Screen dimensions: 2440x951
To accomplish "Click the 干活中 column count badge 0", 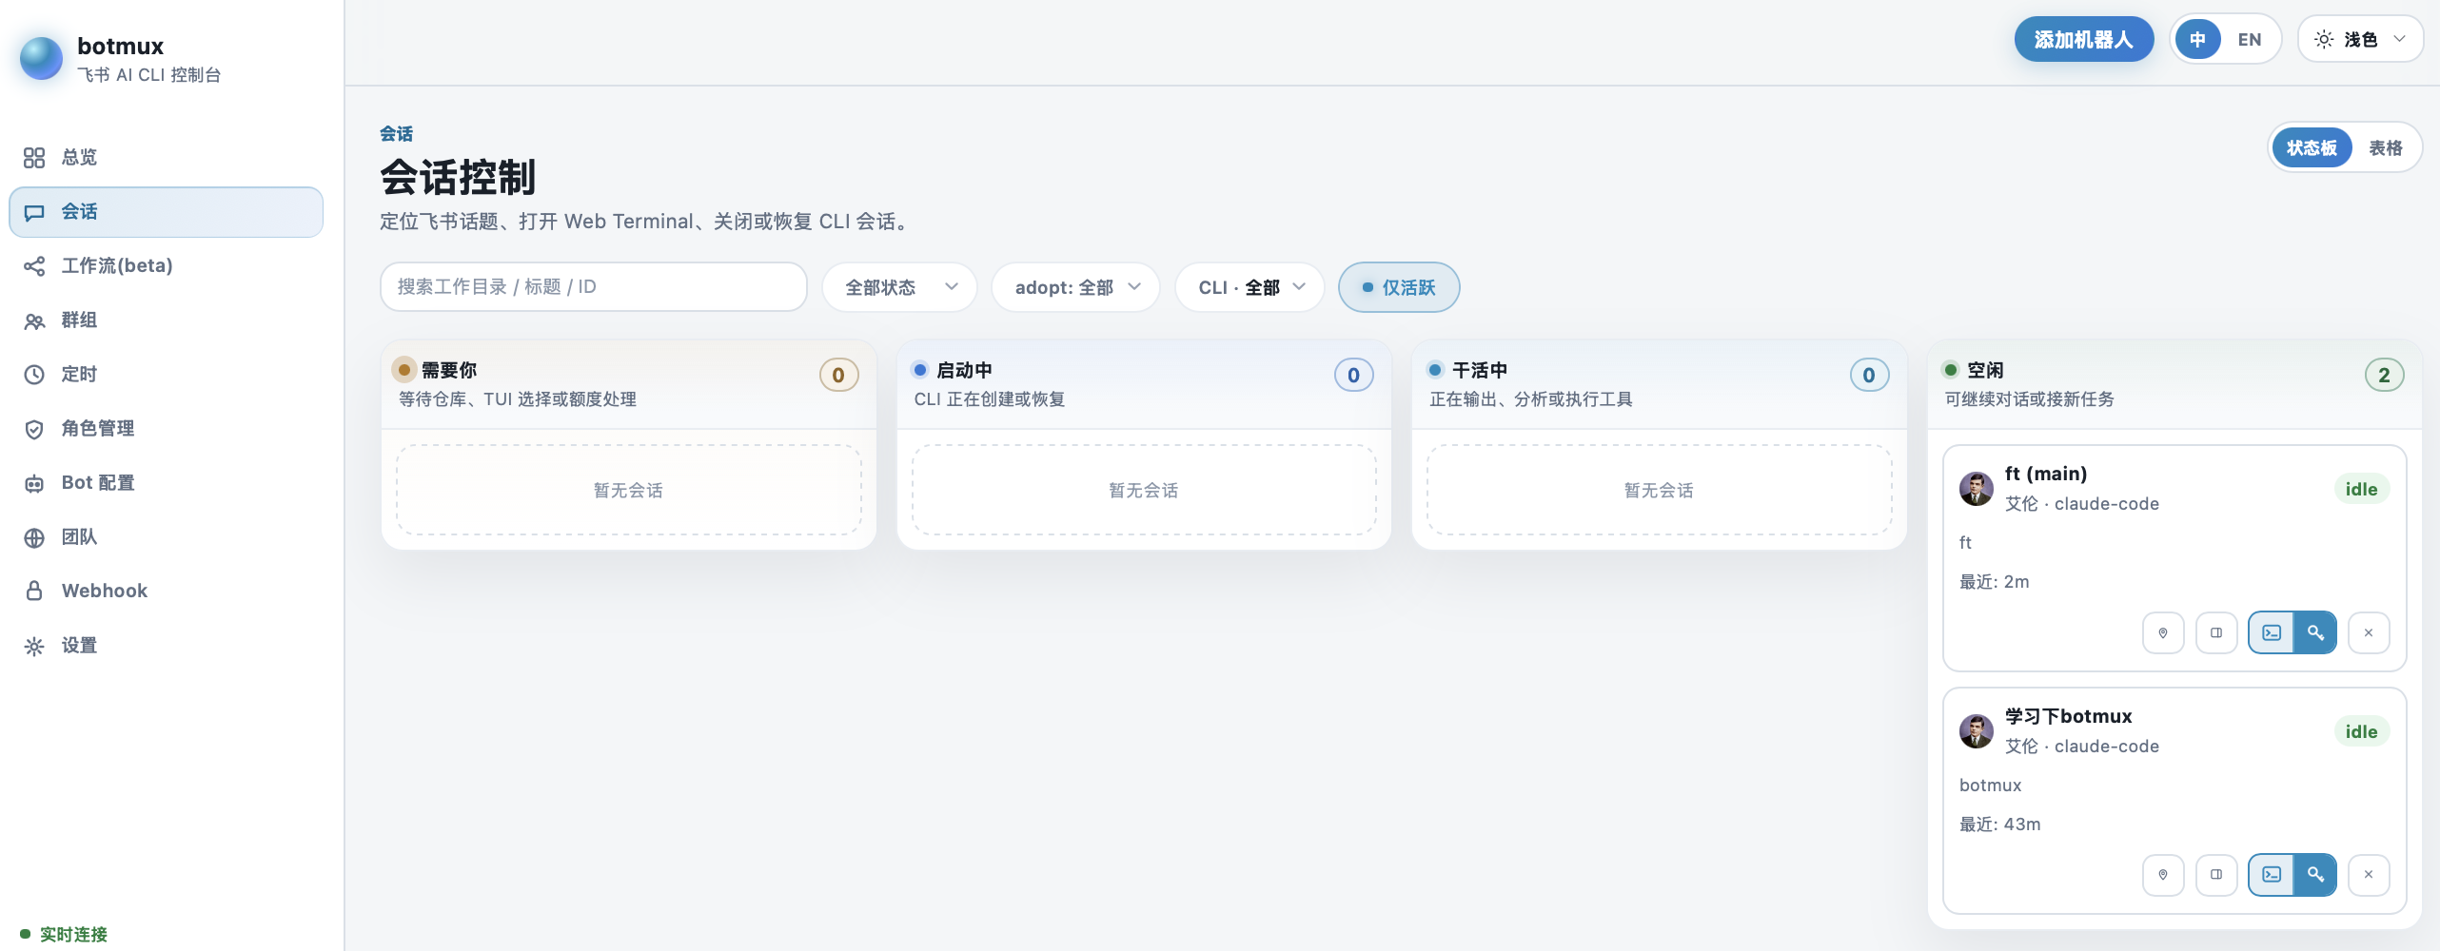I will coord(1869,375).
